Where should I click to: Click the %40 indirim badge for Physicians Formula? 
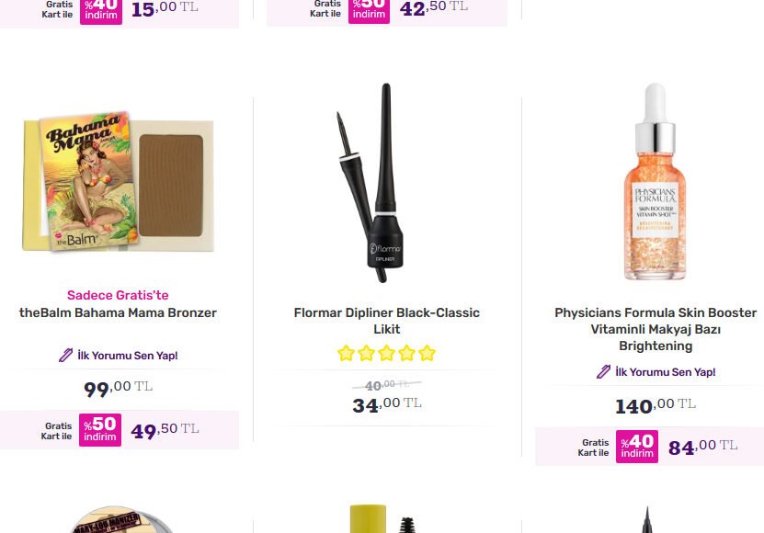637,447
